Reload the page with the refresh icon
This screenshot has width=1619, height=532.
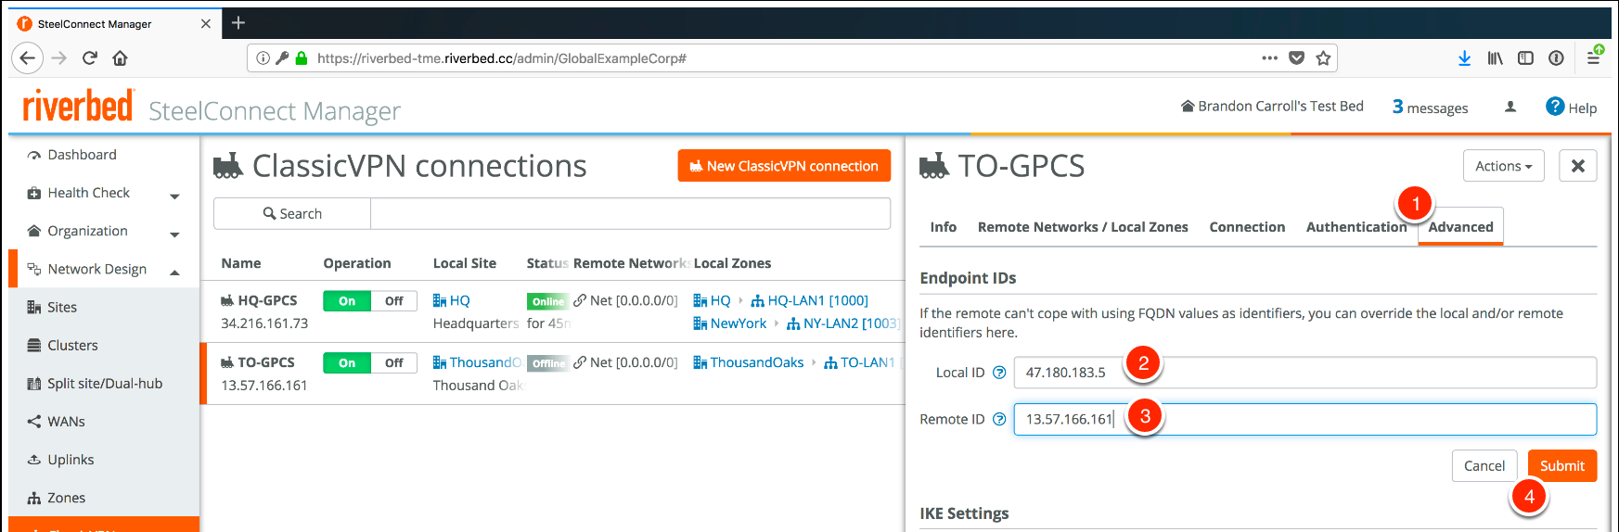[x=90, y=58]
